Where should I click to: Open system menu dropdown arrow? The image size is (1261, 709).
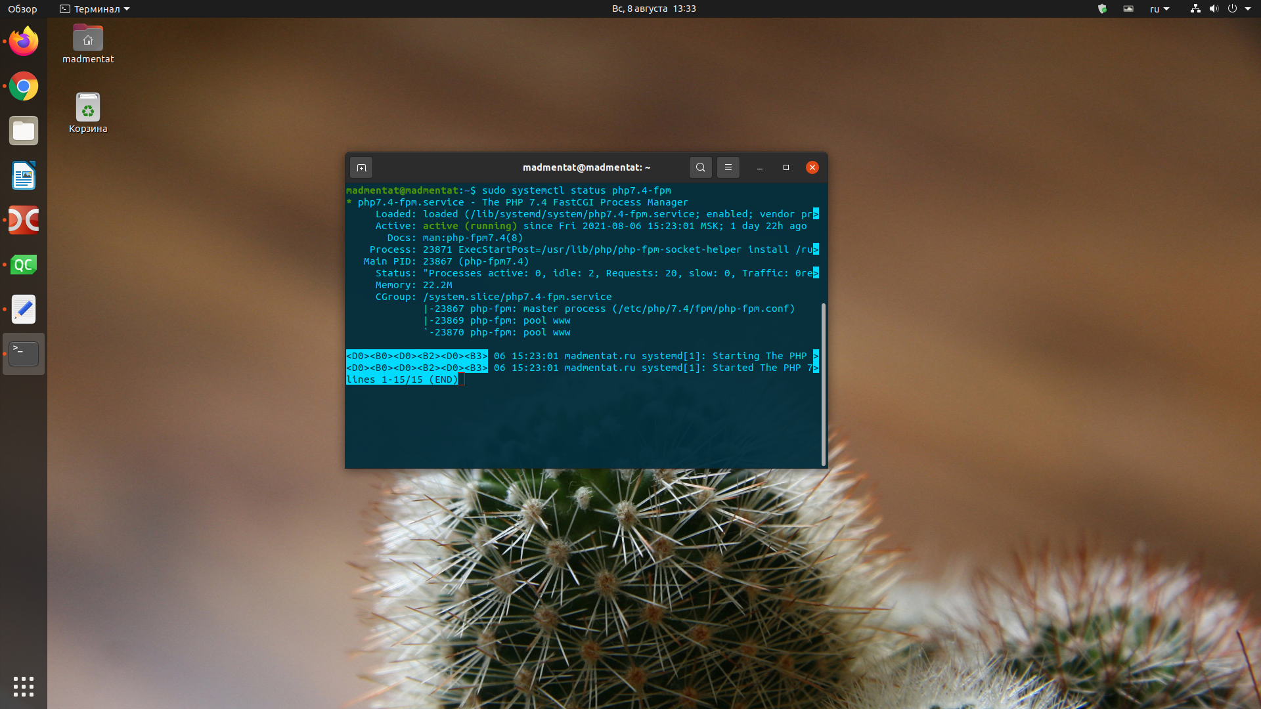[1248, 9]
